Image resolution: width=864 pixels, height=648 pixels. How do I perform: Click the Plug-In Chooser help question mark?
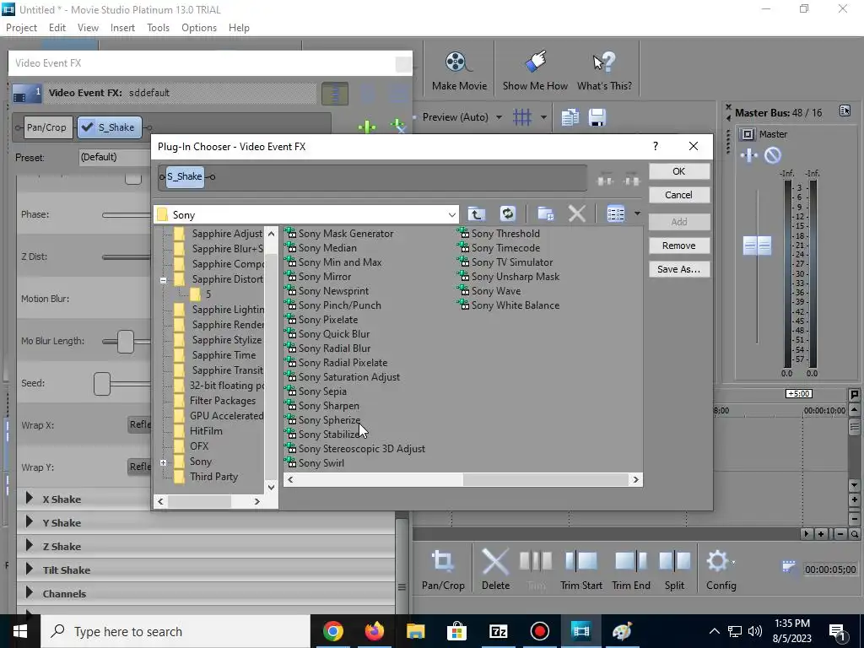(x=655, y=146)
